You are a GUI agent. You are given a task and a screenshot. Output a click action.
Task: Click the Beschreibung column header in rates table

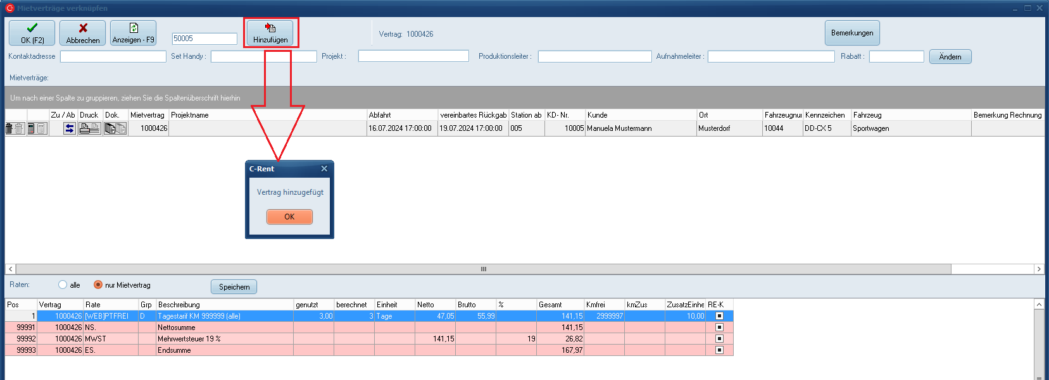[x=225, y=305]
